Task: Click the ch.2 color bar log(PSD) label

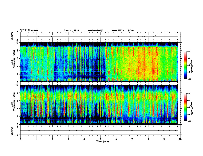Action: tap(192, 108)
